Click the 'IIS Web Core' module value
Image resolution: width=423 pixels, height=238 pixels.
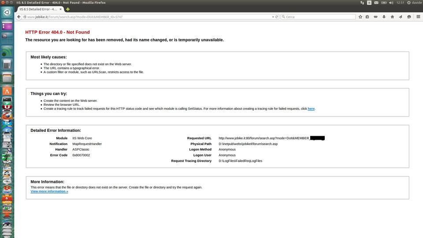pos(82,138)
